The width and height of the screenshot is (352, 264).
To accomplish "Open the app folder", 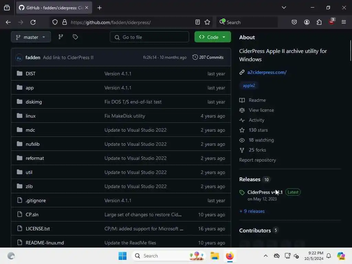I will 30,88.
